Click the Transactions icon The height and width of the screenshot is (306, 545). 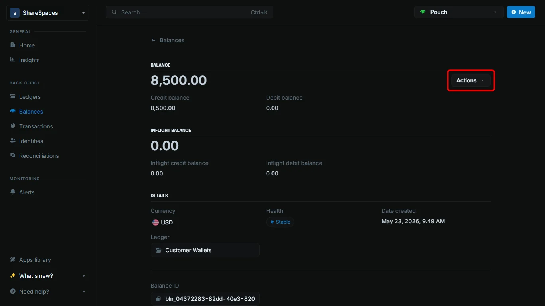(13, 126)
